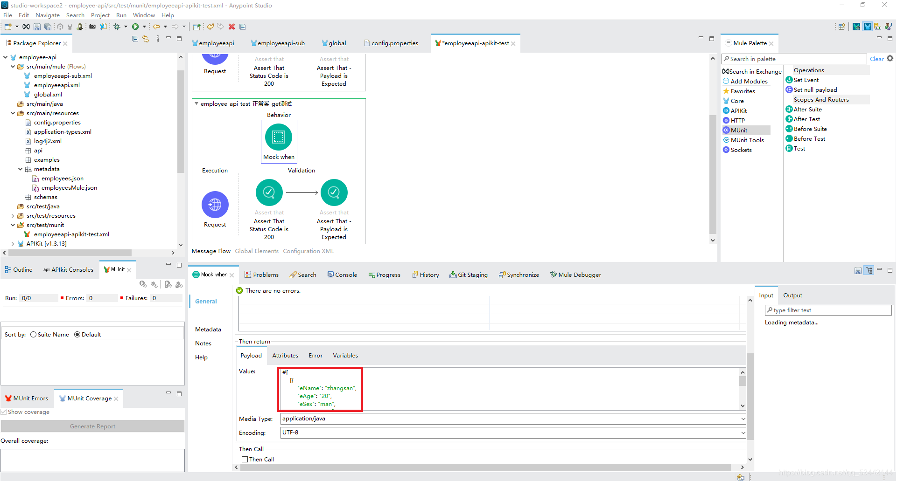
Task: Select the Default sort radio button
Action: tap(77, 335)
